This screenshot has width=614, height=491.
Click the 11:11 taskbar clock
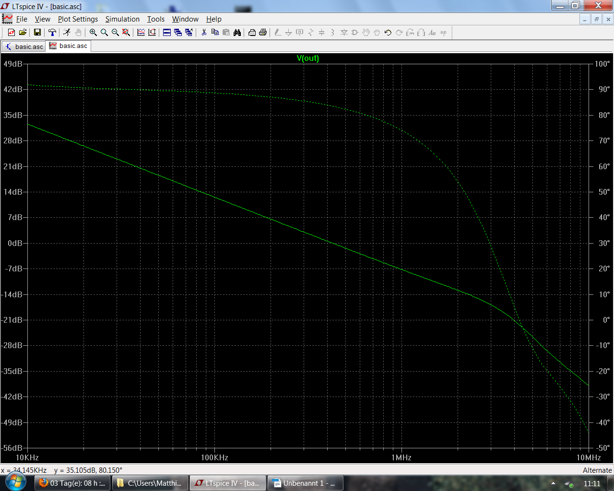(x=592, y=483)
